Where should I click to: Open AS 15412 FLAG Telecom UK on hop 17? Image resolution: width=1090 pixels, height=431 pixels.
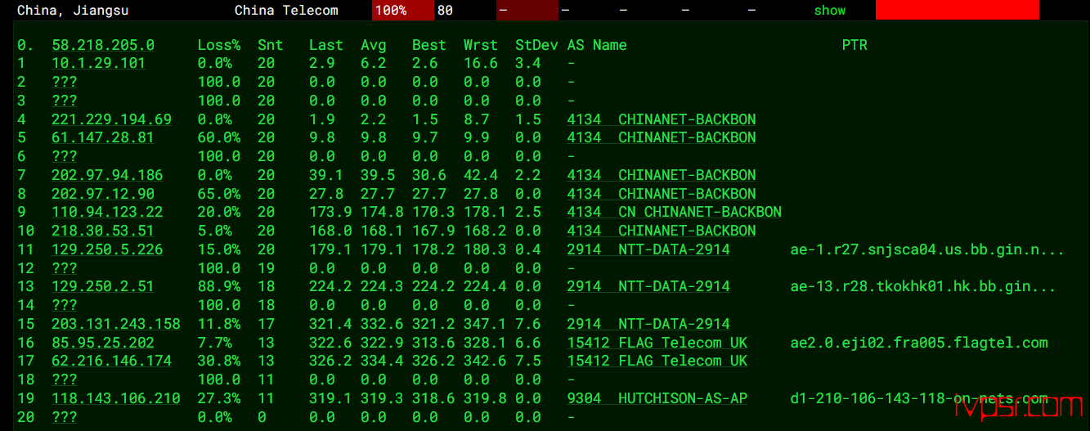tap(657, 361)
